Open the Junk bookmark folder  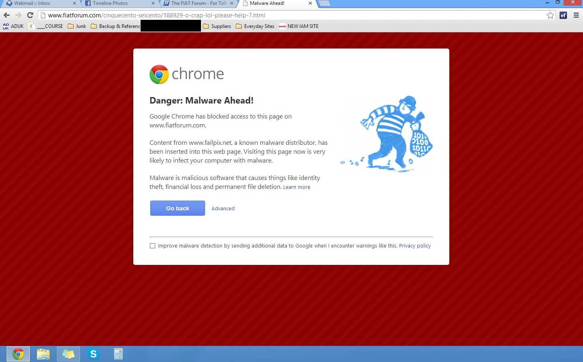tap(77, 26)
